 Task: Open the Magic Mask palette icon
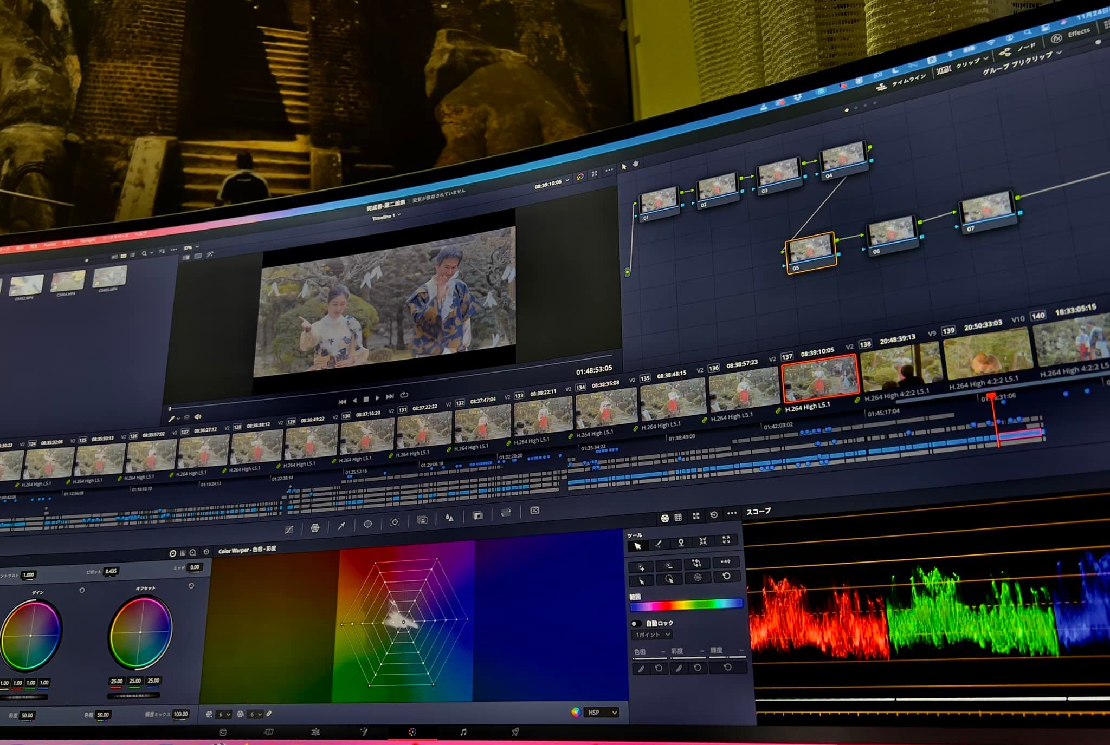(422, 520)
